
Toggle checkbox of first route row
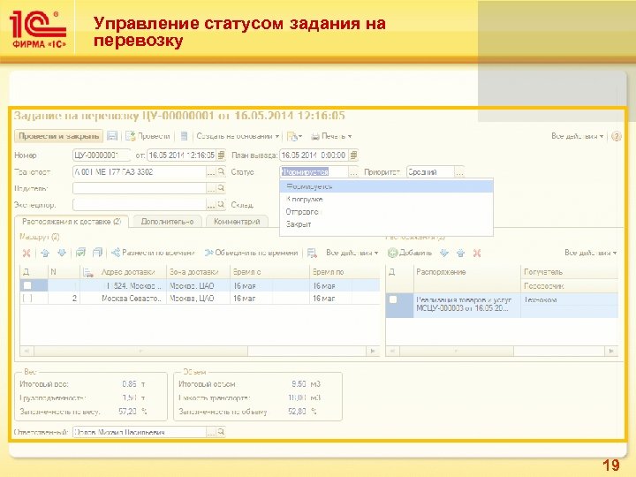[x=27, y=285]
